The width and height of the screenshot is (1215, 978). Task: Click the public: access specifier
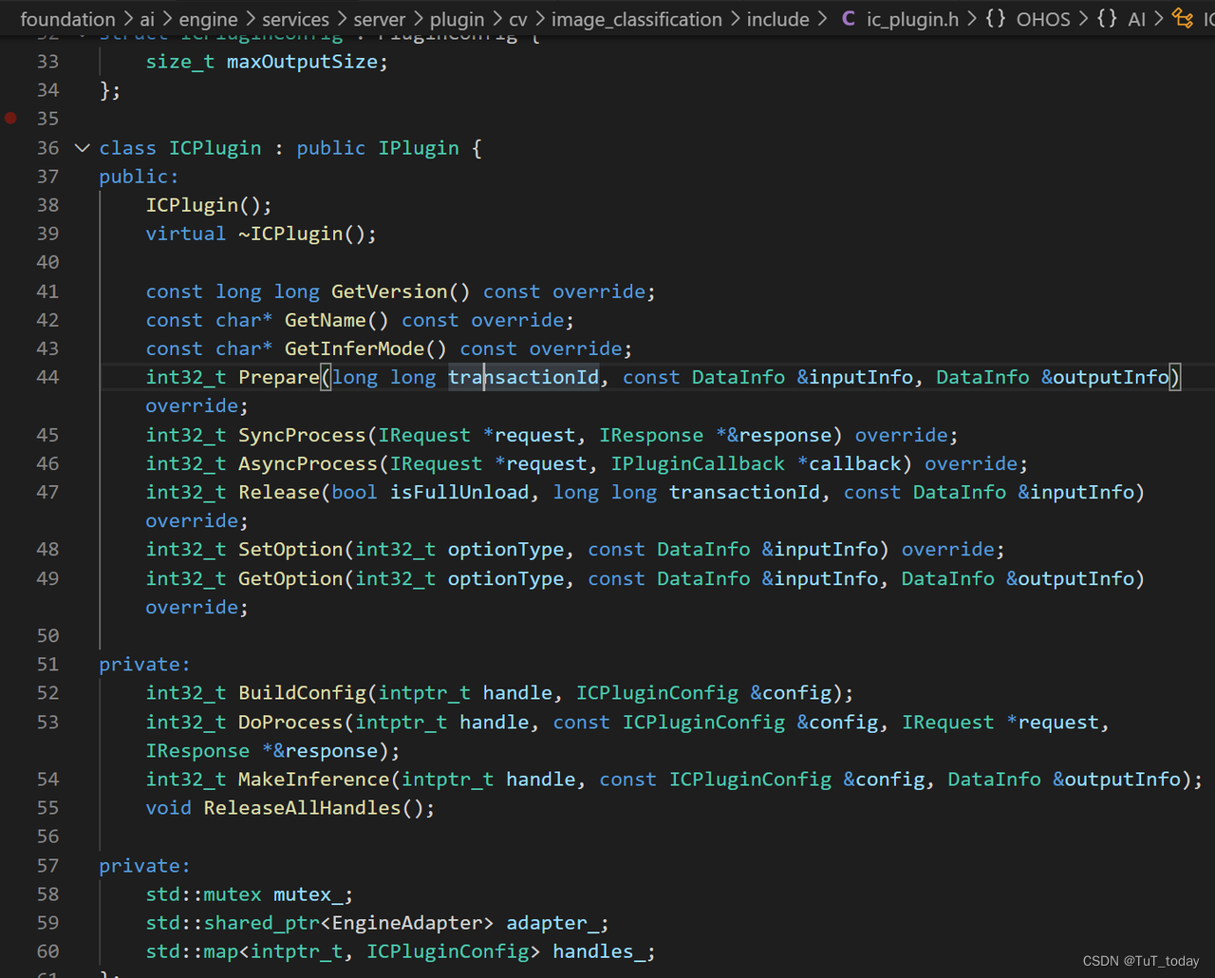(x=139, y=177)
